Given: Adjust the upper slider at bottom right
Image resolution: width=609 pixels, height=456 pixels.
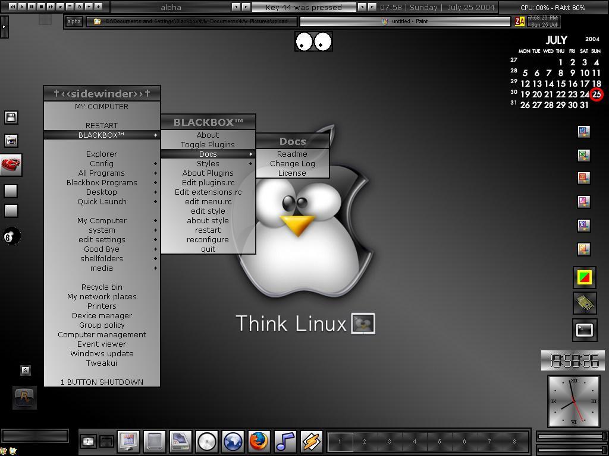Looking at the screenshot, I should pos(572,436).
